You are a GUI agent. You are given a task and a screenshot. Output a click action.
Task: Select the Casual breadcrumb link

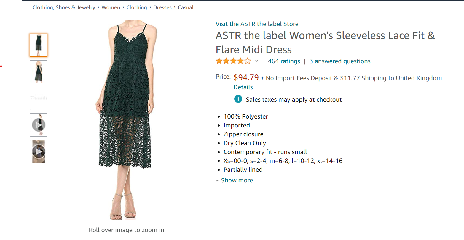pos(186,7)
